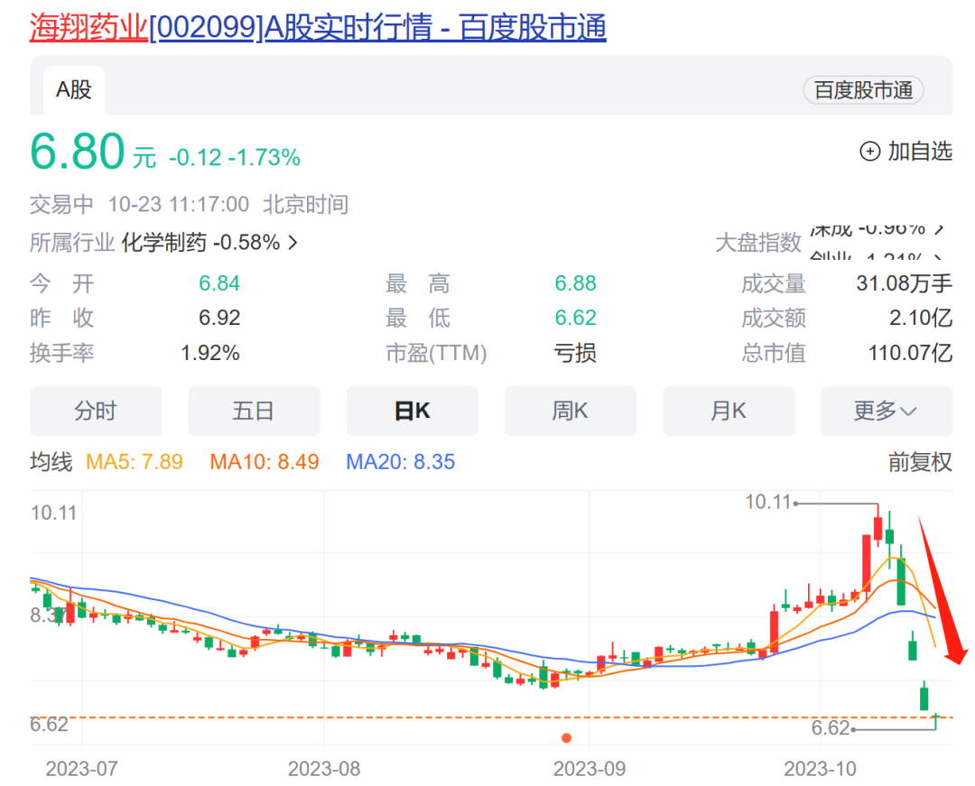This screenshot has height=786, width=975.
Task: Click the 成交量 value 31.08万手
Action: (x=904, y=283)
